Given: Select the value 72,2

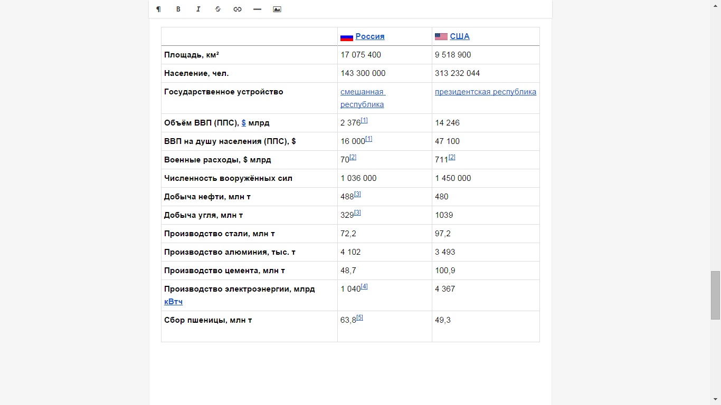Looking at the screenshot, I should (x=348, y=234).
